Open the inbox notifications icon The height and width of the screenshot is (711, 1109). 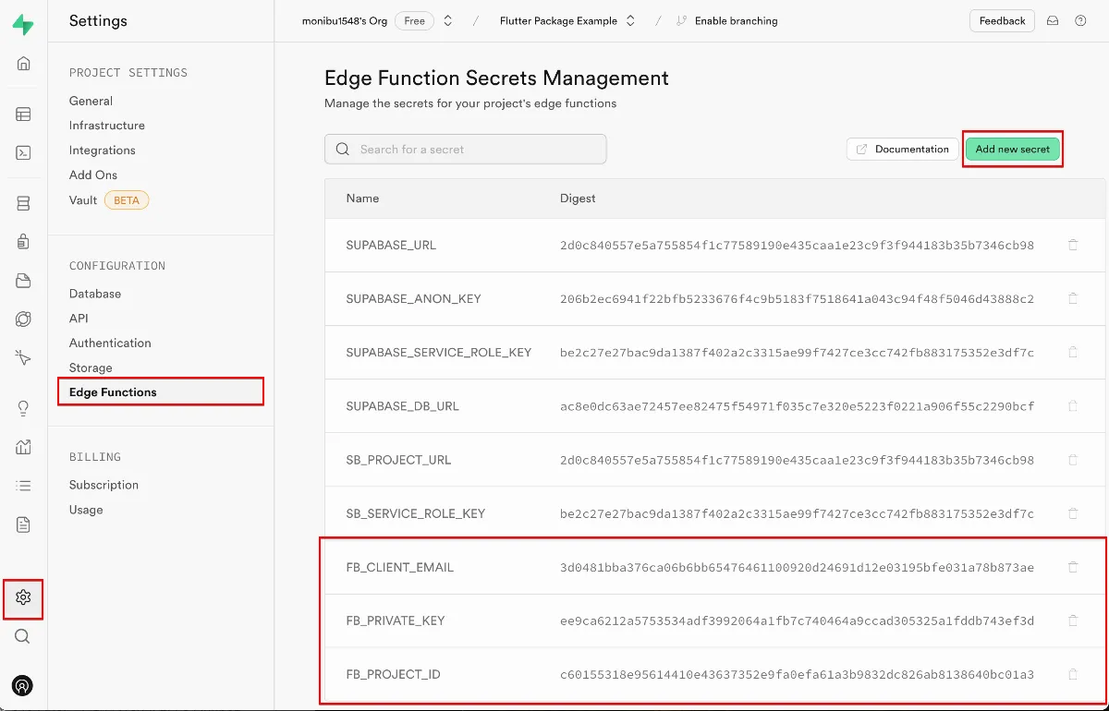(x=1053, y=21)
